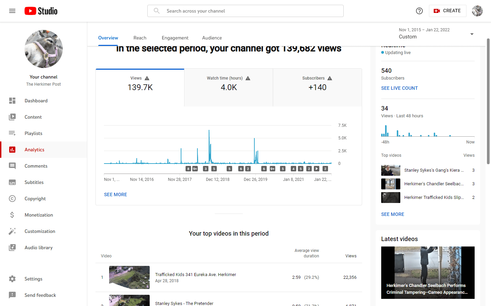Open Herkimer's Chandler Seelbac realtime video row
The width and height of the screenshot is (491, 306).
(x=428, y=184)
